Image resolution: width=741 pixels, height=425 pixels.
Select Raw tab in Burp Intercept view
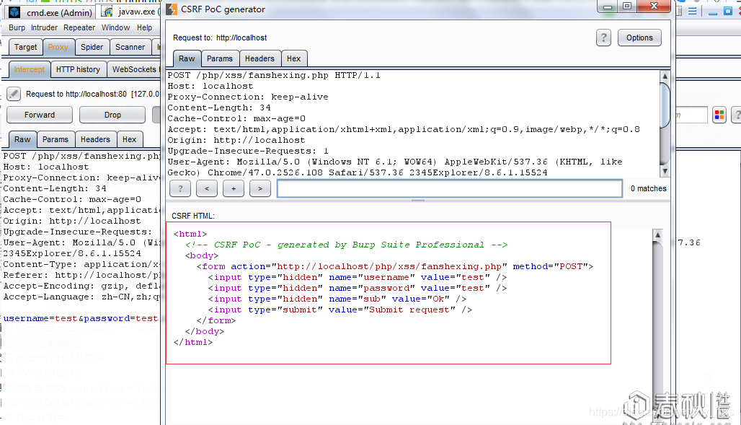(x=22, y=139)
